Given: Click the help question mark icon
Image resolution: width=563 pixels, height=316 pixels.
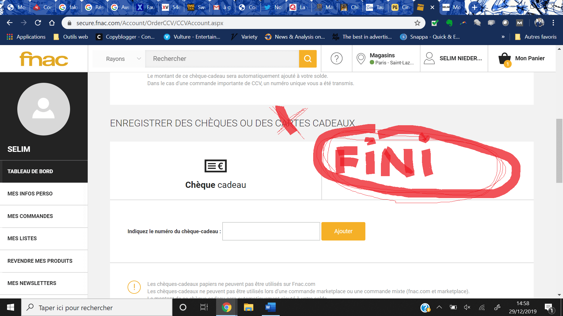Looking at the screenshot, I should click(x=336, y=59).
